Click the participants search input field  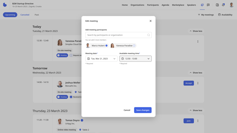118,35
